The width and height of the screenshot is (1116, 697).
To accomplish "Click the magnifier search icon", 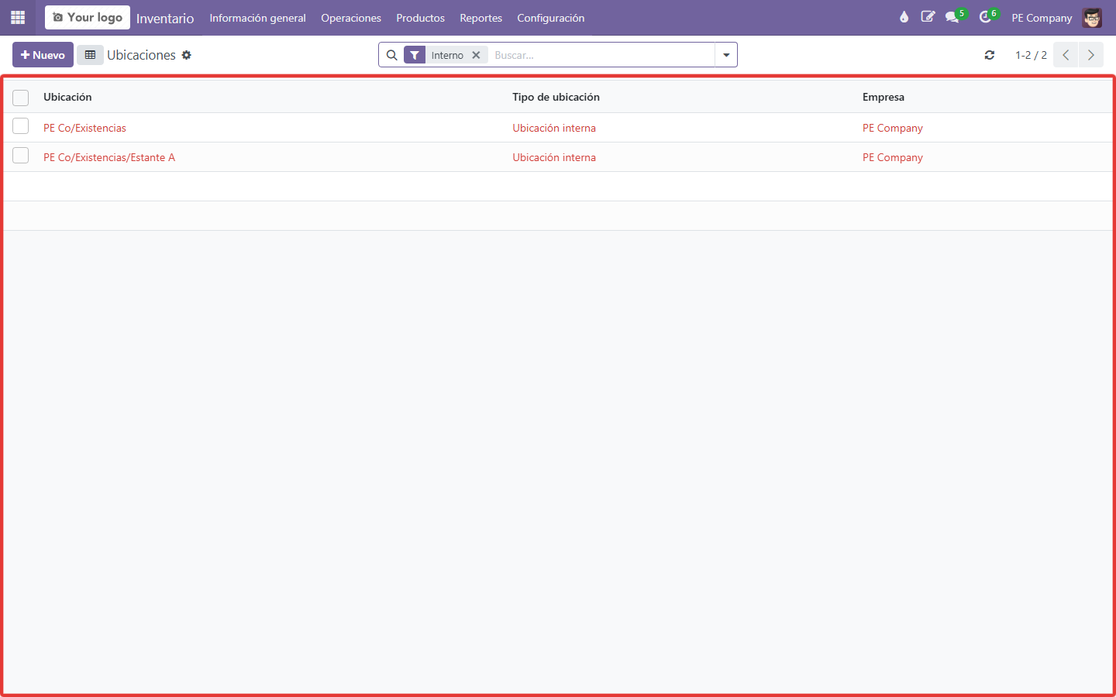I will [391, 55].
